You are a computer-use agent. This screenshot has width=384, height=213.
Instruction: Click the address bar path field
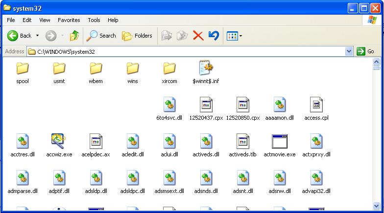[186, 52]
